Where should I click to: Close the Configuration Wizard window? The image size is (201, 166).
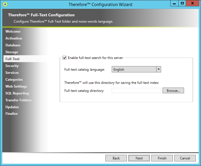click(x=192, y=3)
